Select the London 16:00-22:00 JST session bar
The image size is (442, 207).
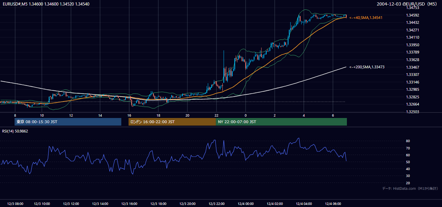pos(172,122)
